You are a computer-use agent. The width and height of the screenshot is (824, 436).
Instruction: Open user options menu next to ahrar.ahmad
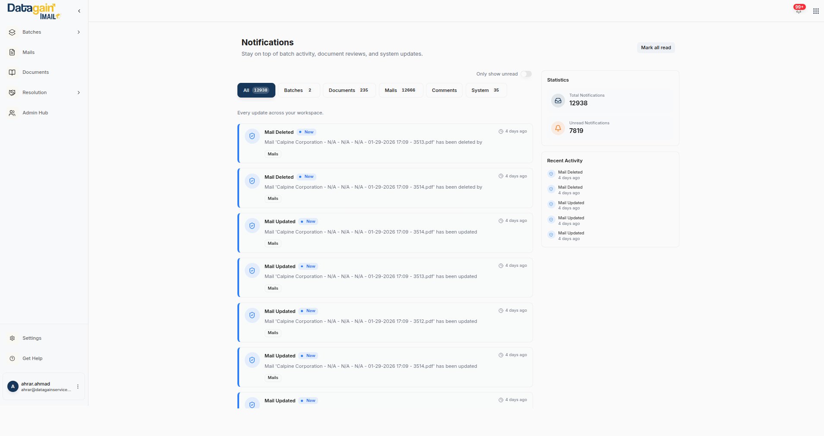[x=78, y=387]
